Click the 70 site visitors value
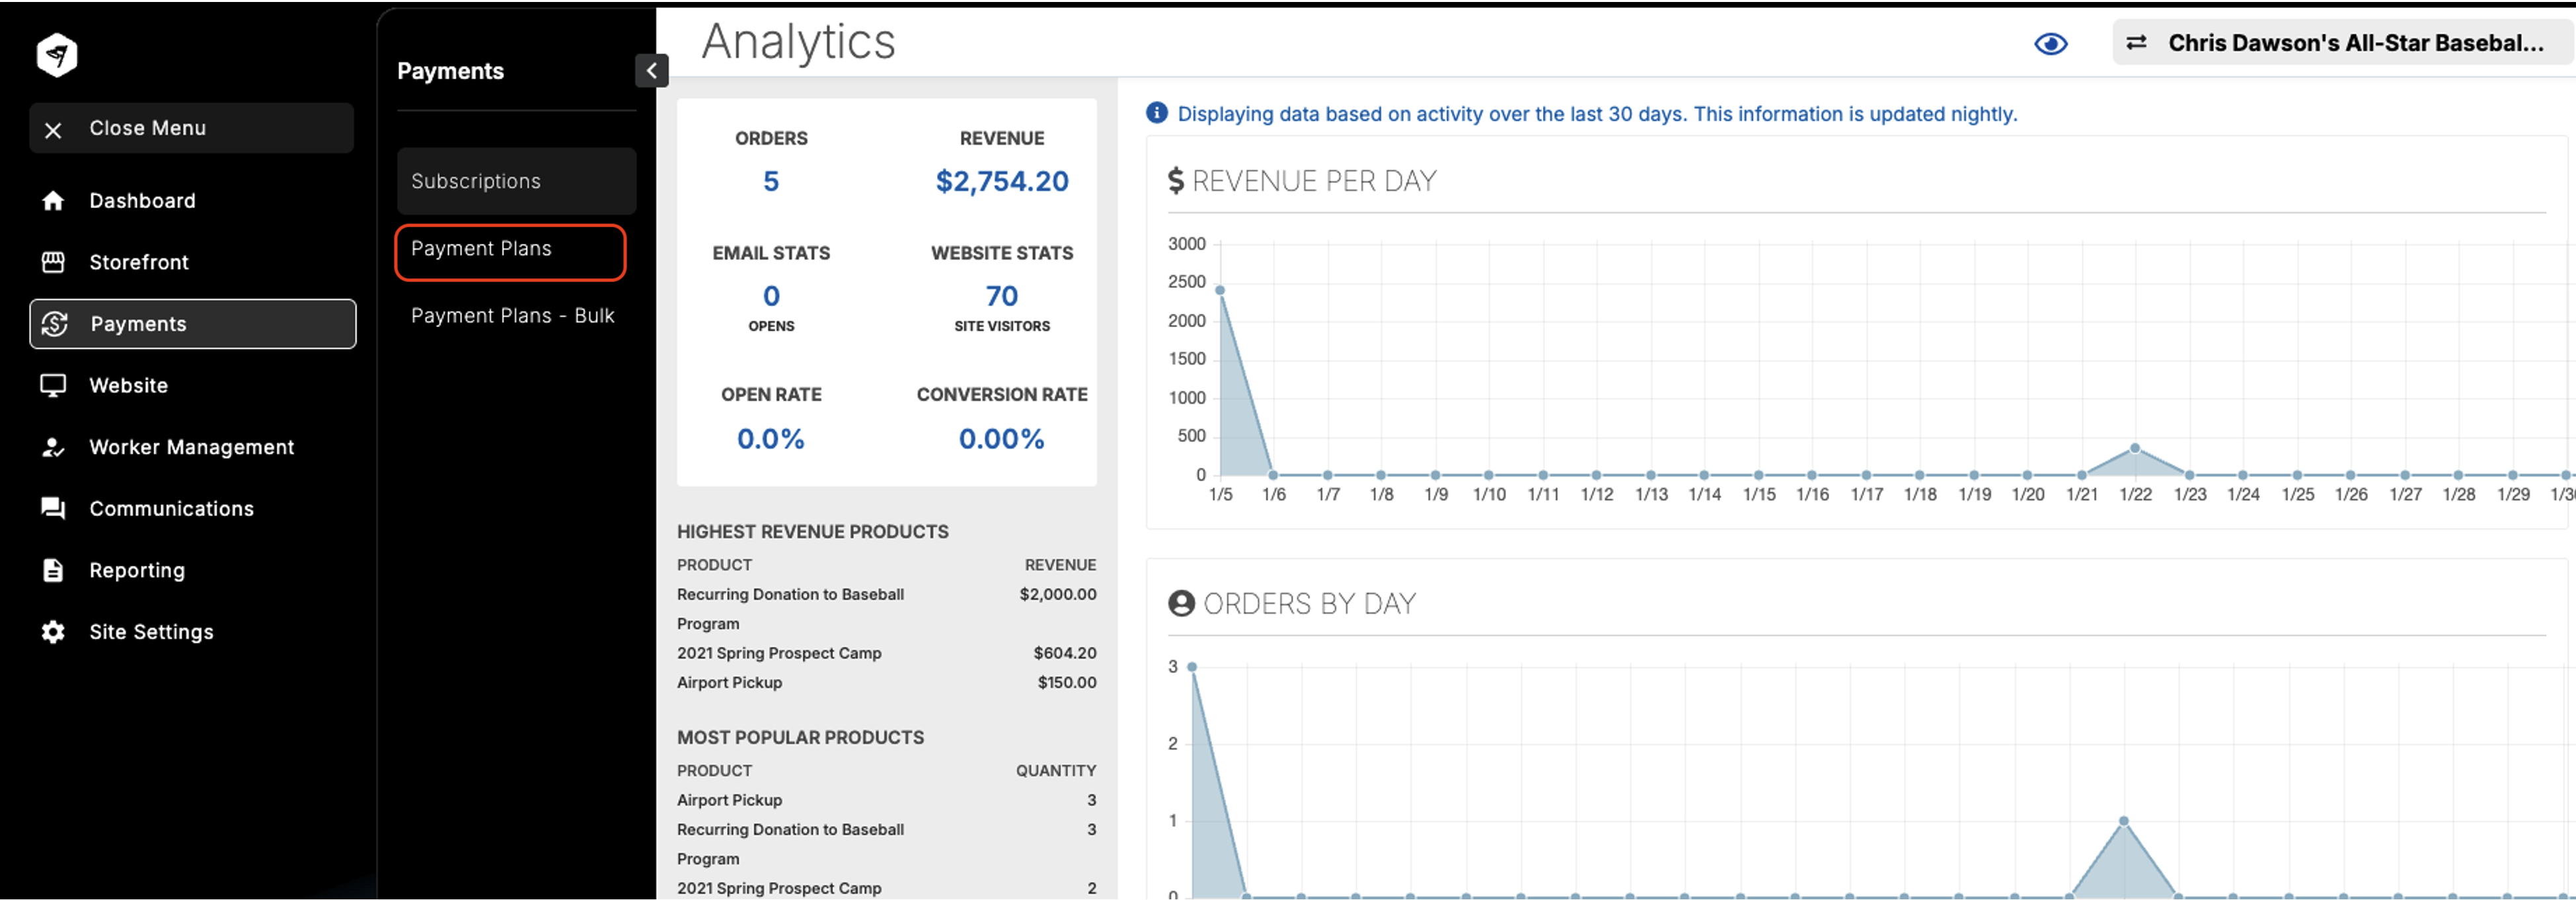The width and height of the screenshot is (2576, 900). [1002, 296]
